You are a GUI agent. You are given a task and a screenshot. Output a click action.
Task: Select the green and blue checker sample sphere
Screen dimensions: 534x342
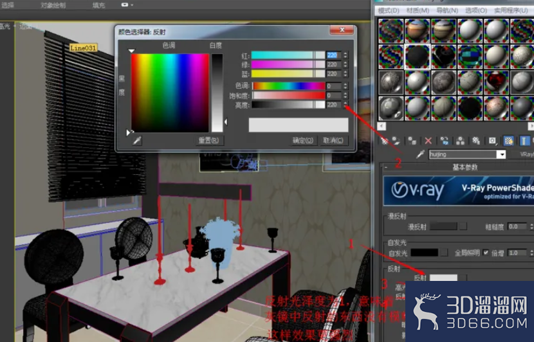pyautogui.click(x=470, y=57)
